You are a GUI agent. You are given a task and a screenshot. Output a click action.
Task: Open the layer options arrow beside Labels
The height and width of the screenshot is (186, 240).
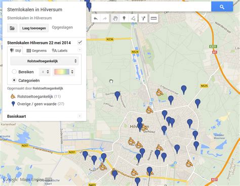pos(79,50)
